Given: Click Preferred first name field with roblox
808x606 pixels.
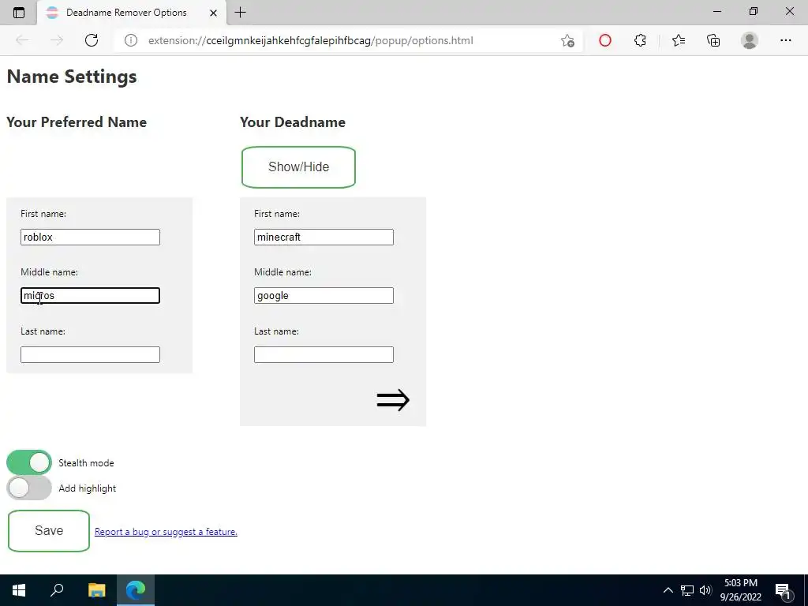Looking at the screenshot, I should (90, 237).
